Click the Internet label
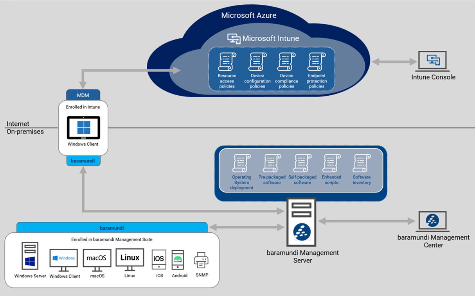The height and width of the screenshot is (296, 475). pos(18,124)
